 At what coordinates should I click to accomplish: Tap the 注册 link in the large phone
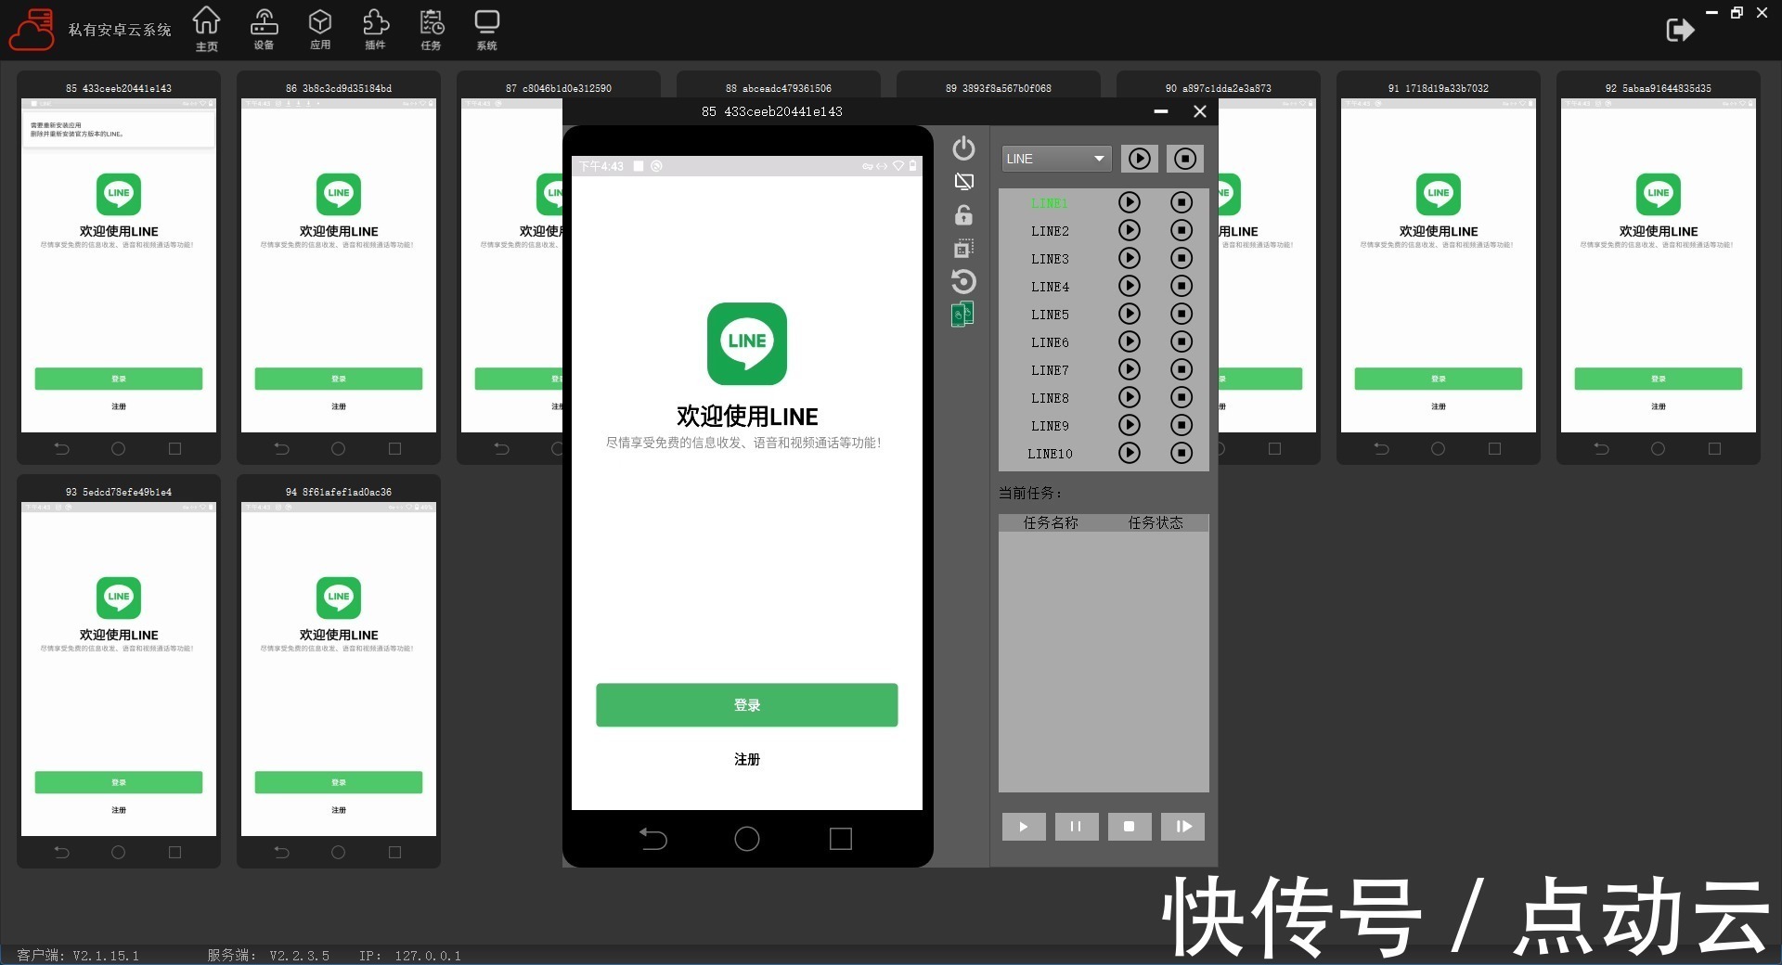[x=747, y=759]
